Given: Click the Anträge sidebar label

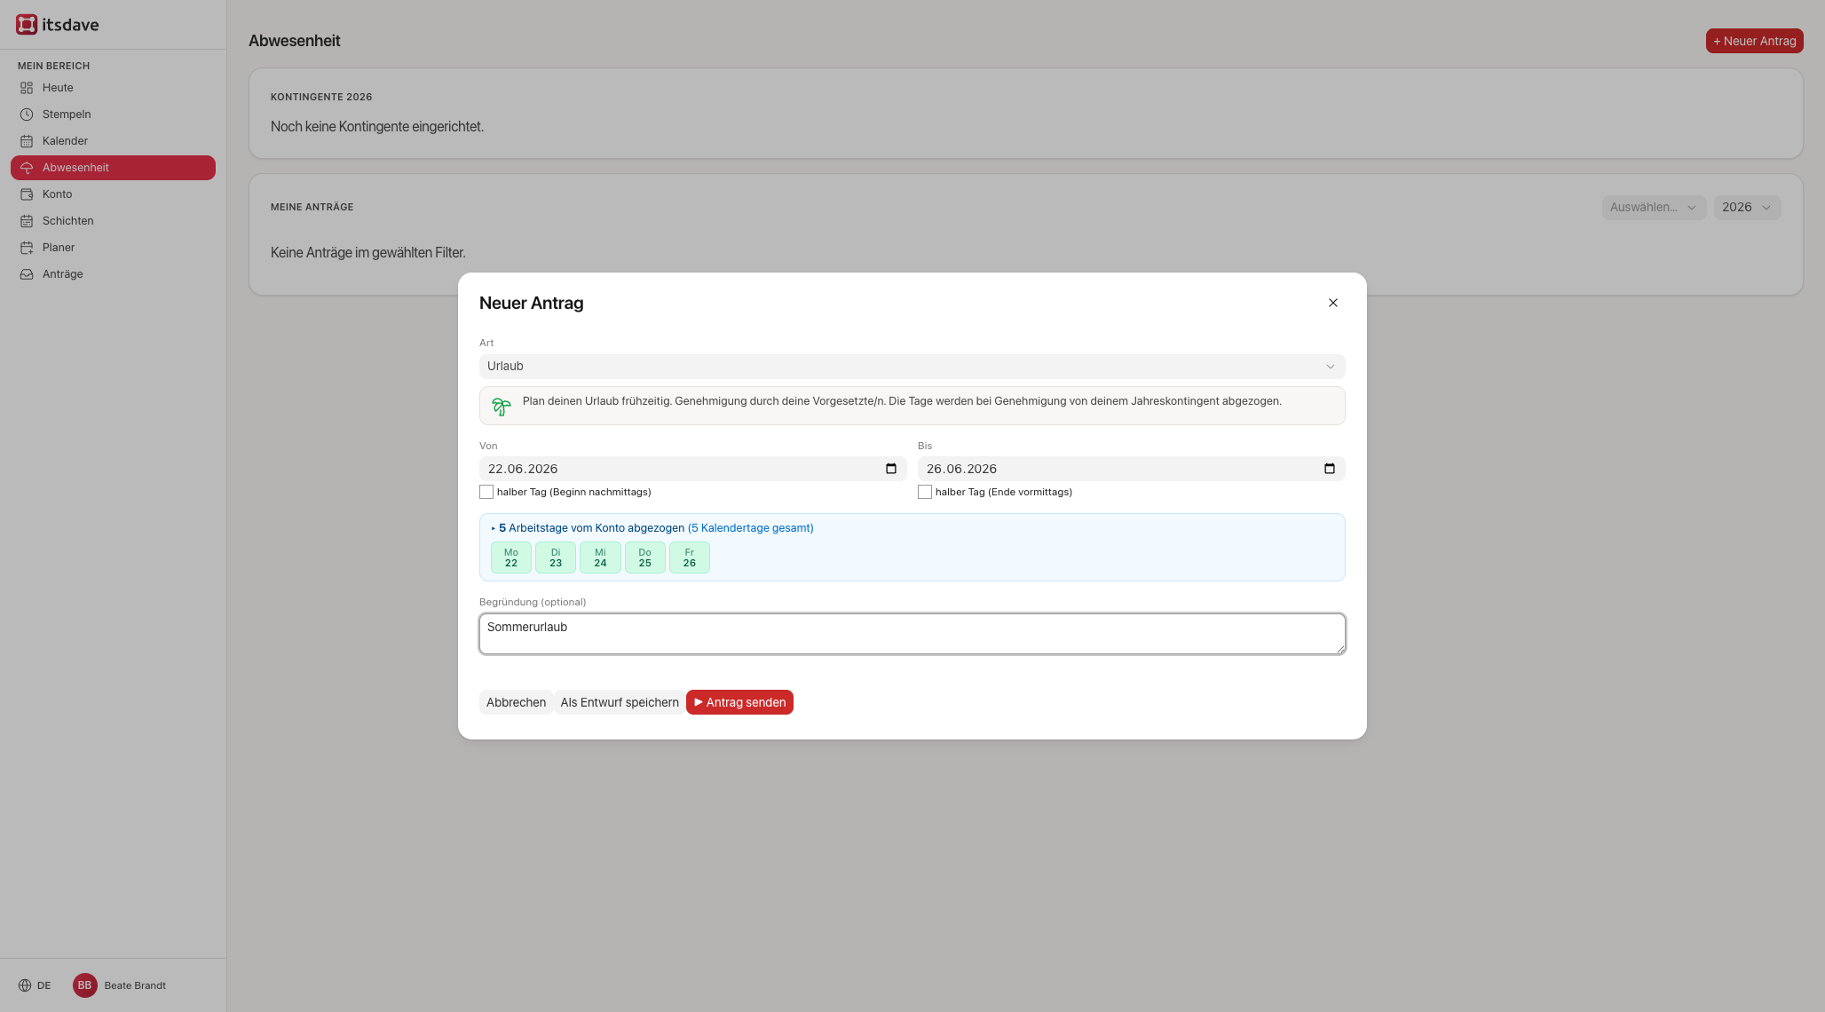Looking at the screenshot, I should click(x=63, y=274).
